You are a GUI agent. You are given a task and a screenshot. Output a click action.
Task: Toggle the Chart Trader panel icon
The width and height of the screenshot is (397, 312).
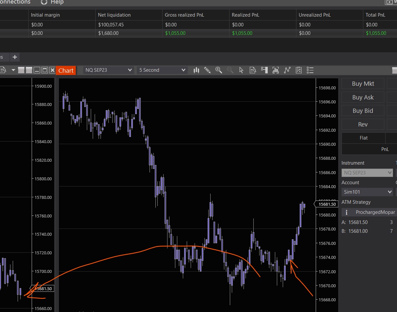[264, 70]
